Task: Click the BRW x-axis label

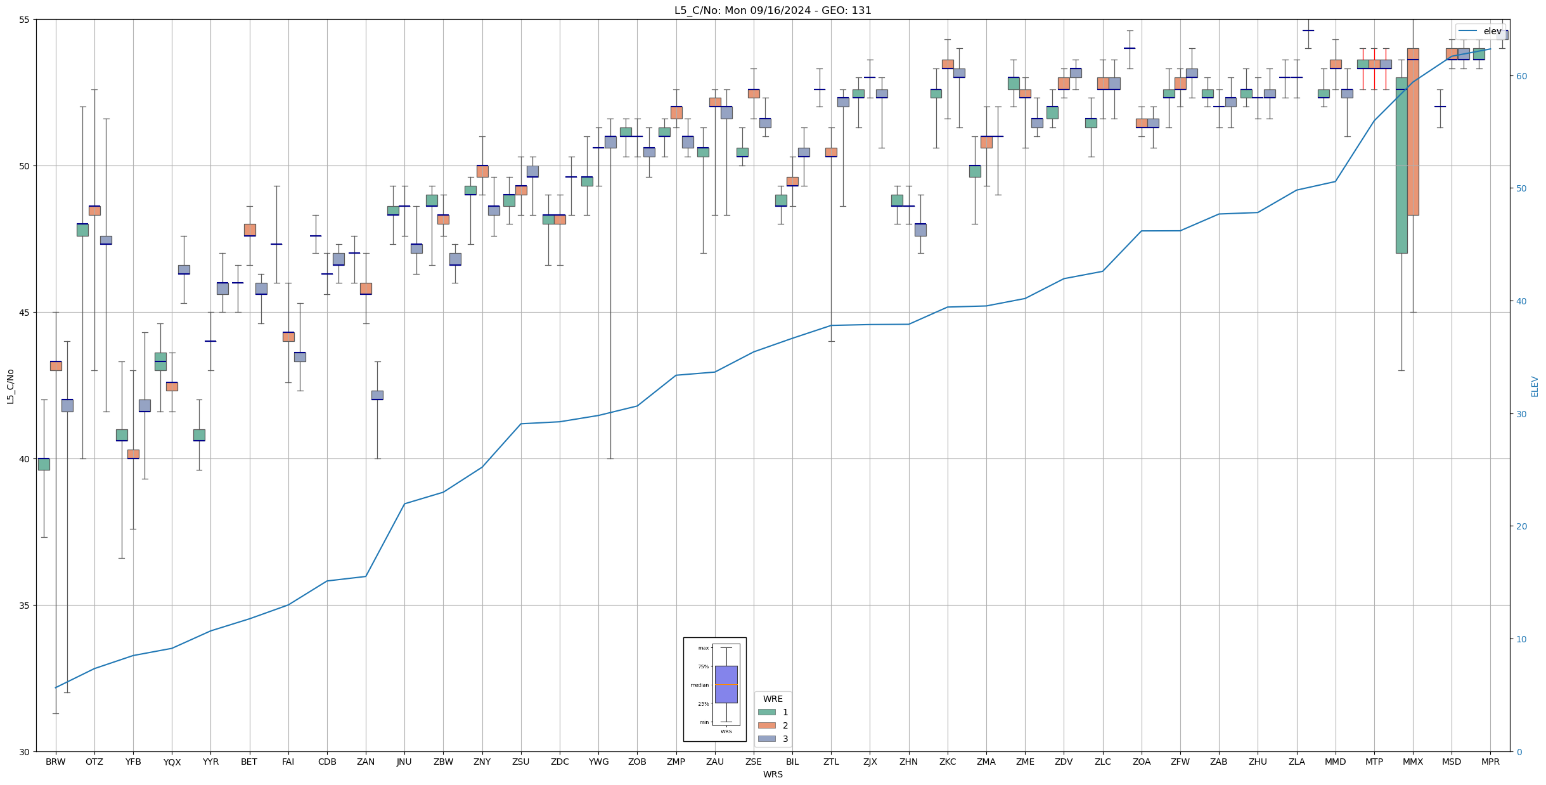Action: click(x=56, y=762)
